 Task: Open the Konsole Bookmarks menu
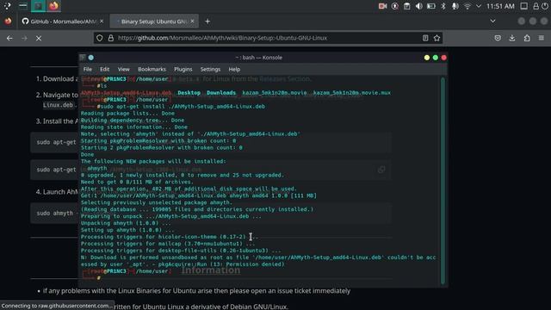tap(152, 69)
